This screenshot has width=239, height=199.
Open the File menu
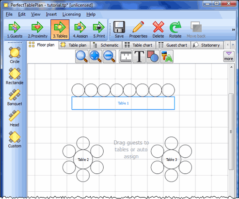pyautogui.click(x=9, y=15)
